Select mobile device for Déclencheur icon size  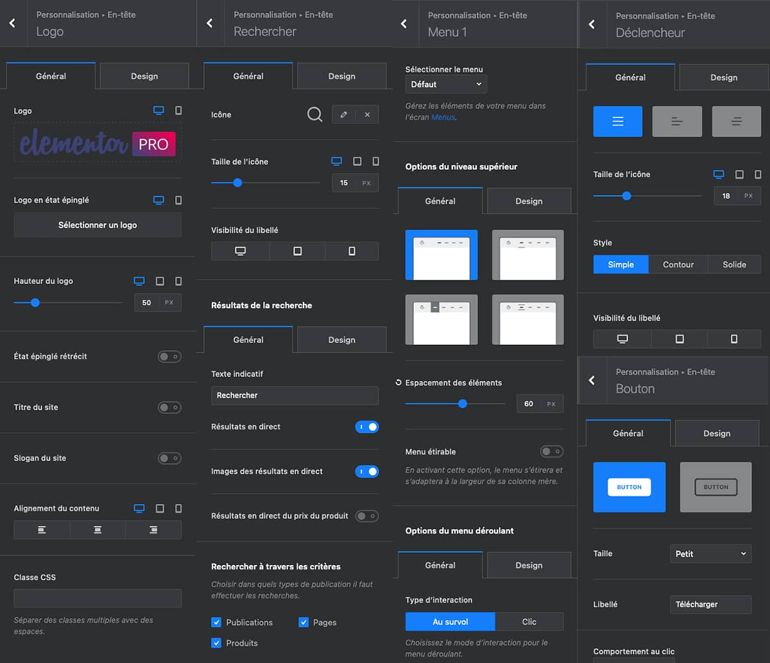(x=758, y=174)
